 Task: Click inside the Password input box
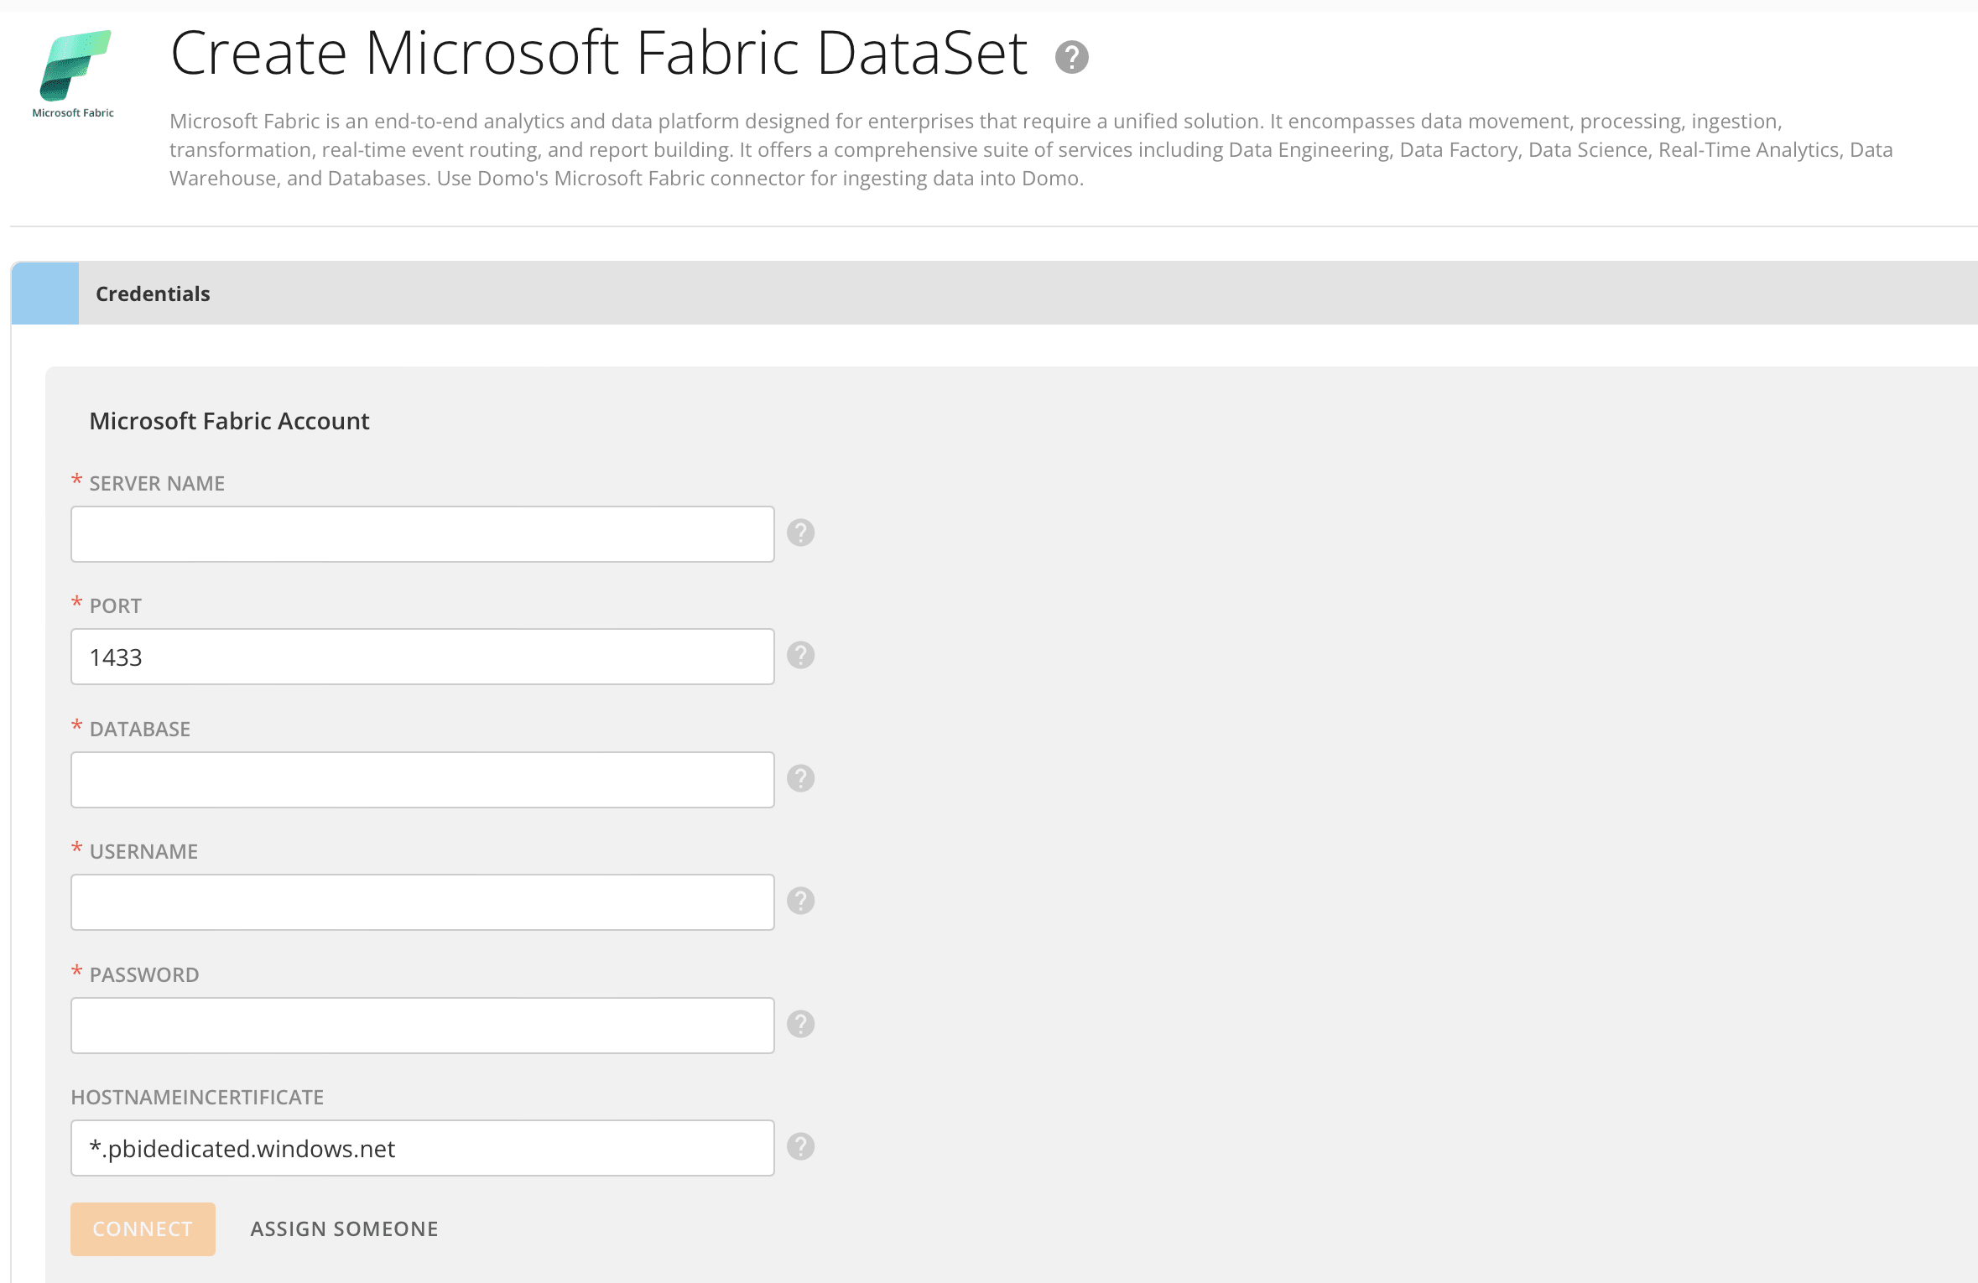point(422,1026)
